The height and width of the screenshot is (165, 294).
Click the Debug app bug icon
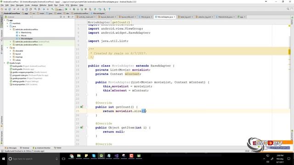[74, 9]
